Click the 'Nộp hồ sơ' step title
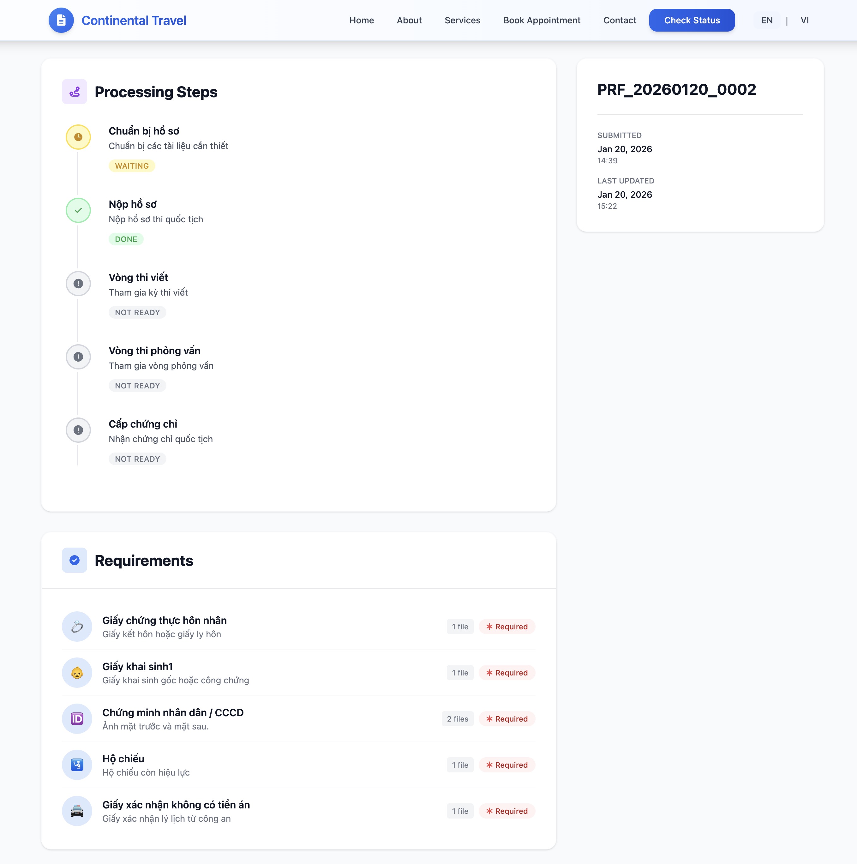The height and width of the screenshot is (864, 857). [x=133, y=204]
